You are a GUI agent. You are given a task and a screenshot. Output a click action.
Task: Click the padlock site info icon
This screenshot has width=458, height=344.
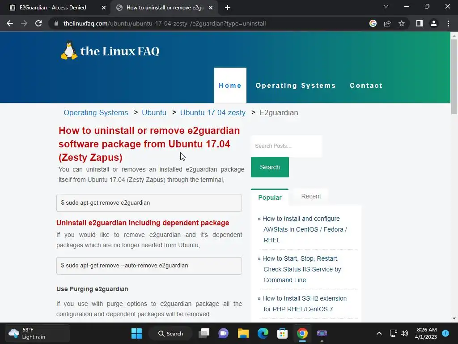tap(56, 23)
